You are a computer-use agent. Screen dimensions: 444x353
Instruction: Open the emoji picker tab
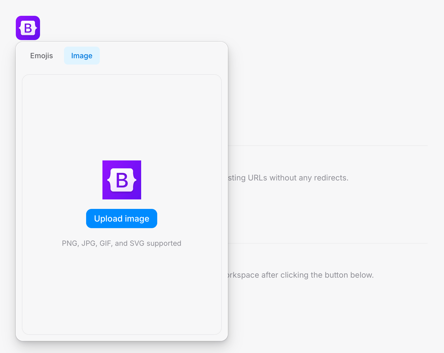click(x=42, y=56)
